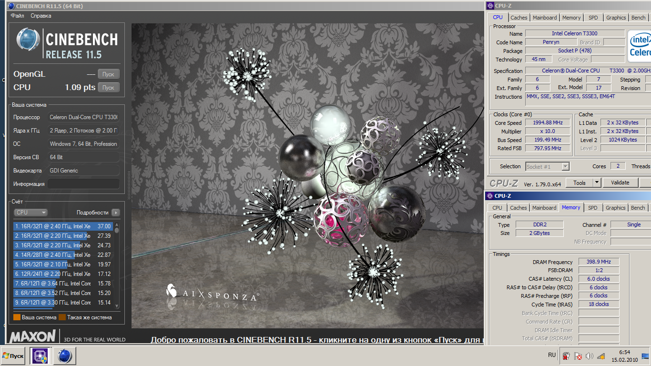Click the Code Name value 'Penryn'
Screen dimensions: 651x366
click(x=551, y=42)
